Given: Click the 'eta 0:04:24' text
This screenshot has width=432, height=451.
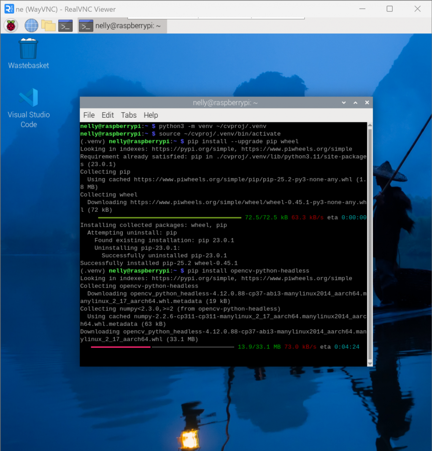Looking at the screenshot, I should pyautogui.click(x=340, y=347).
